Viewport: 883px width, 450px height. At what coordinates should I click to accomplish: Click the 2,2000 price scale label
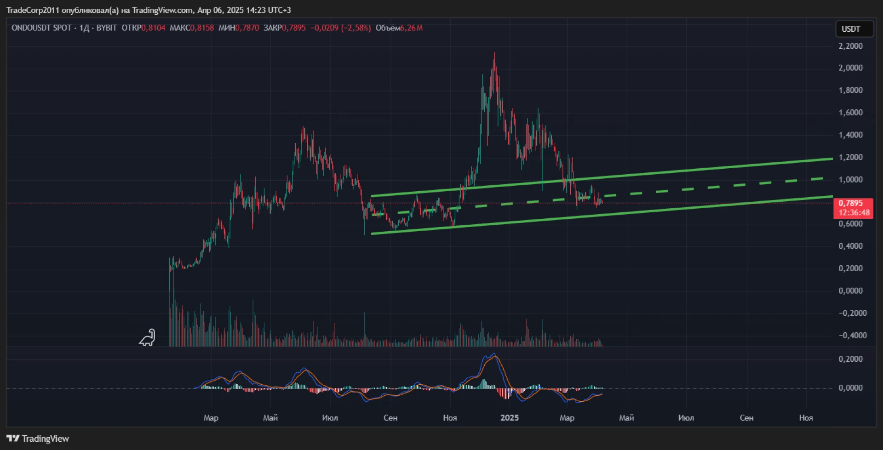850,46
